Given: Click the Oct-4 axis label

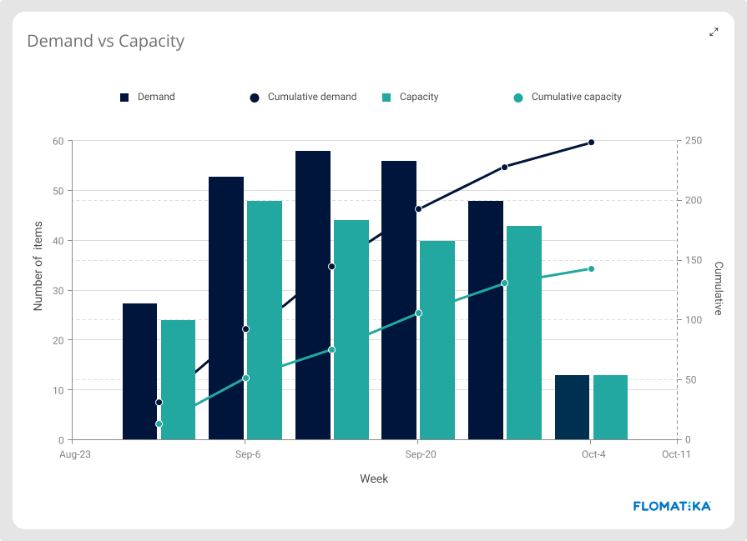Looking at the screenshot, I should 594,454.
